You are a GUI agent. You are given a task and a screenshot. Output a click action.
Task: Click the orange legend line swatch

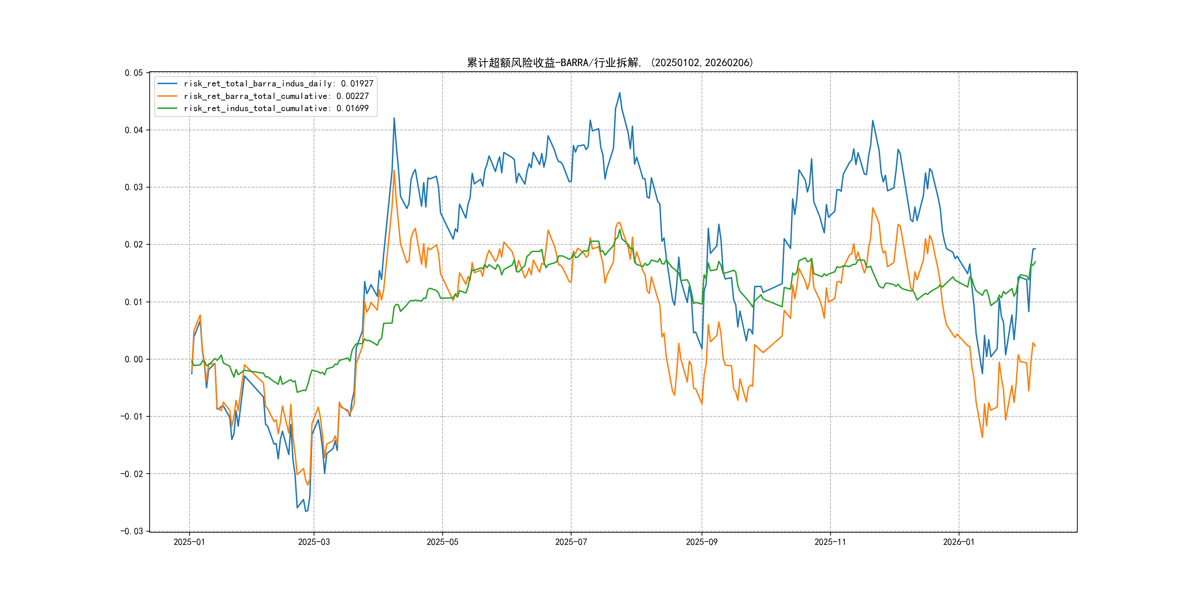(x=167, y=96)
